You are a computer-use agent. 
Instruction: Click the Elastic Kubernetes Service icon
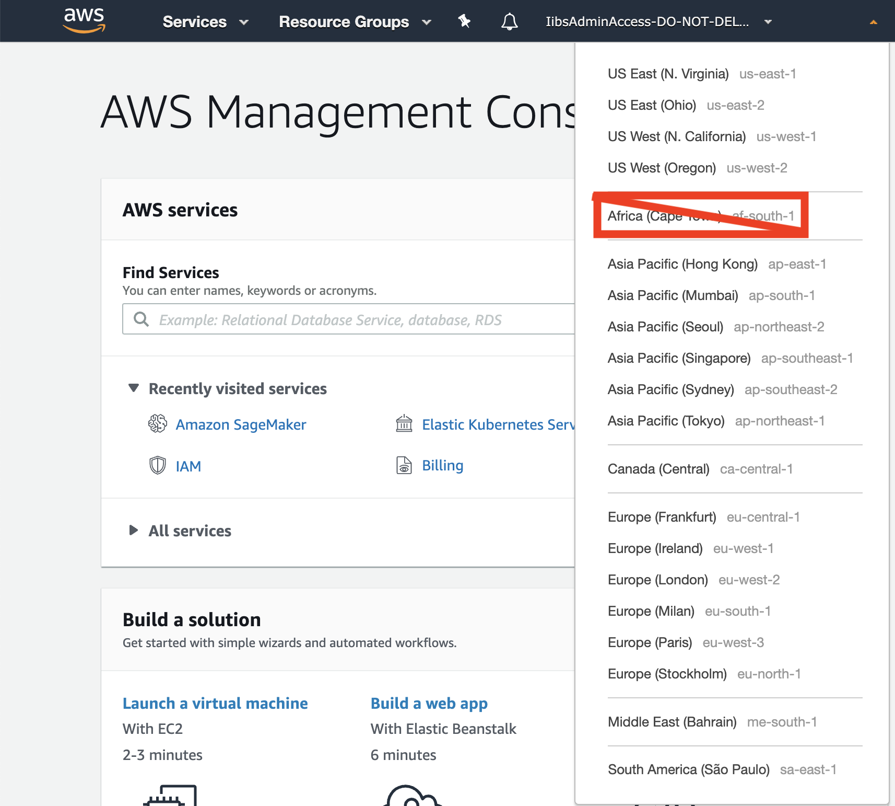click(404, 423)
